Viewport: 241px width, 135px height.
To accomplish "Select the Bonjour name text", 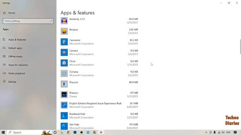I will (x=74, y=30).
